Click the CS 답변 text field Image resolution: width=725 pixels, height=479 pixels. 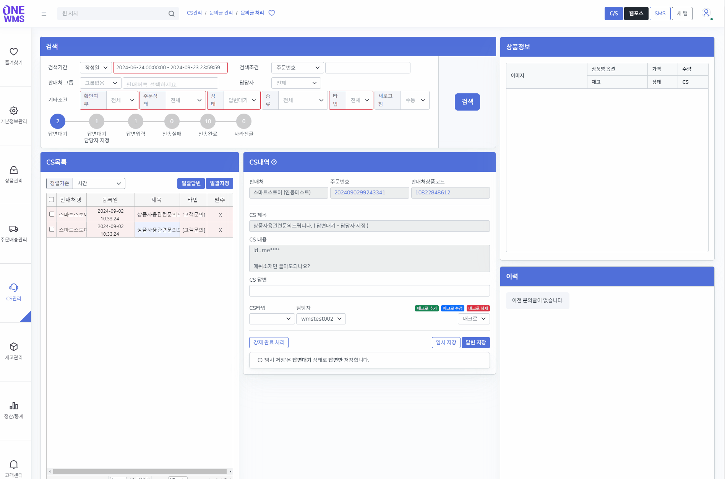point(369,291)
